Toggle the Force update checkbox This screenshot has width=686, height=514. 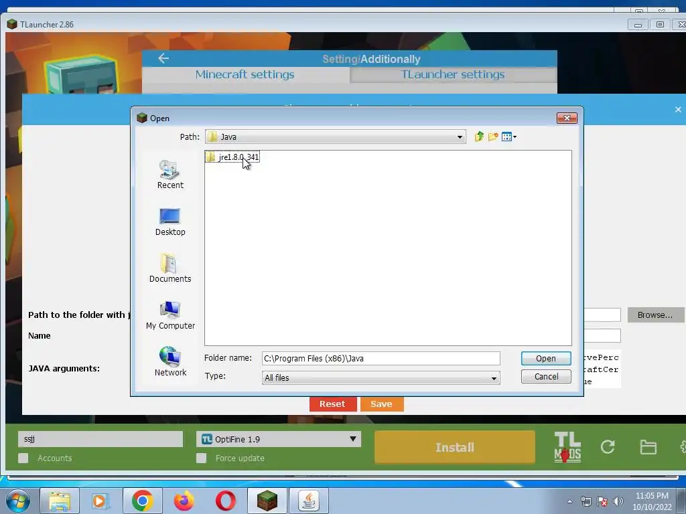pyautogui.click(x=201, y=458)
